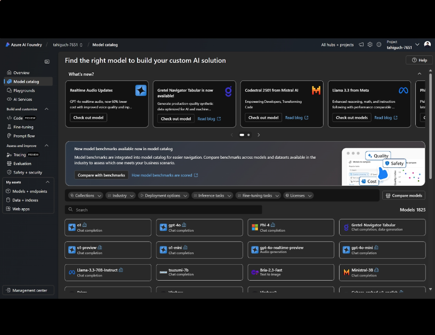Screen dimensions: 435x335
Task: Open the Inference tasks filter dropdown
Action: click(x=212, y=195)
